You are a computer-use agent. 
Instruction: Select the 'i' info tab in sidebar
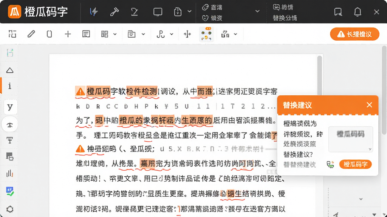point(9,86)
